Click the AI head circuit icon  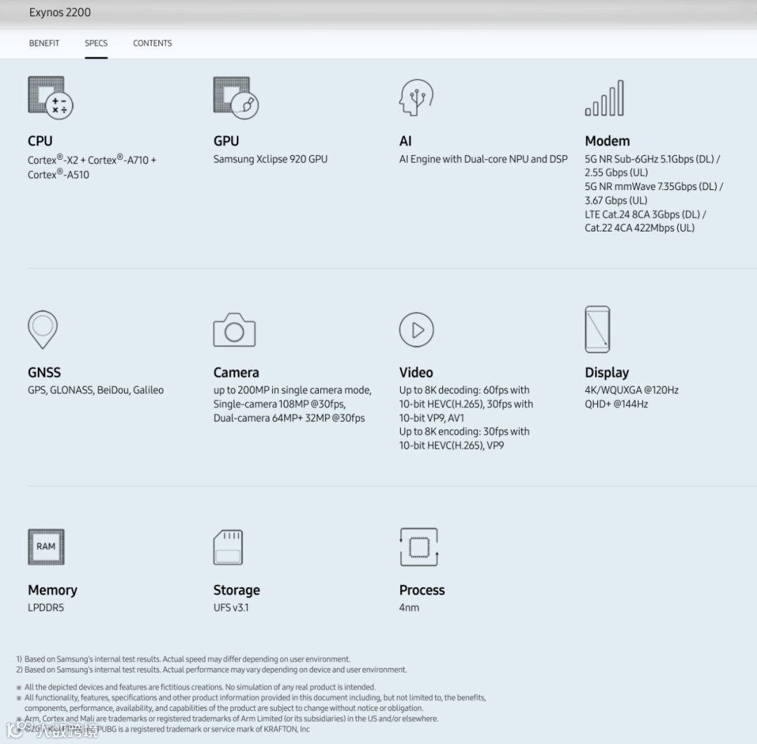416,97
